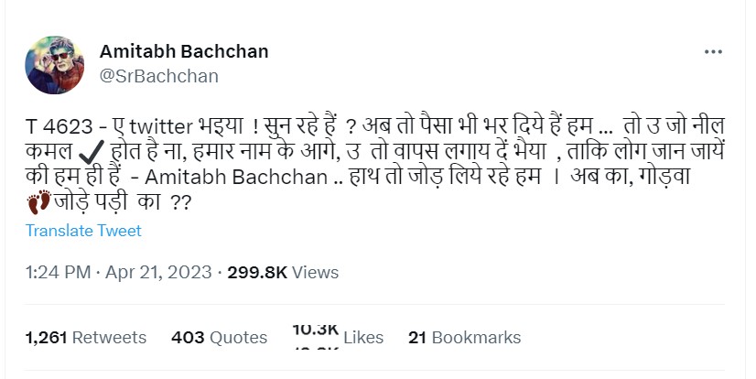Viewport: 756px width, 379px height.
Task: Click the "1,261" retweet number
Action: point(47,338)
